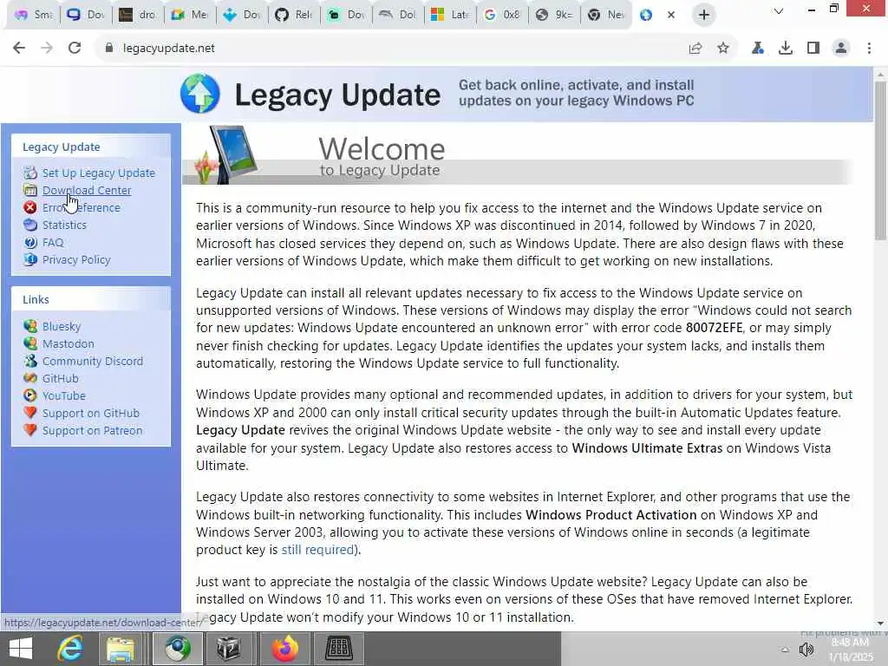Viewport: 888px width, 666px height.
Task: Click the heart icon beside Support on Patreon
Action: tap(30, 430)
